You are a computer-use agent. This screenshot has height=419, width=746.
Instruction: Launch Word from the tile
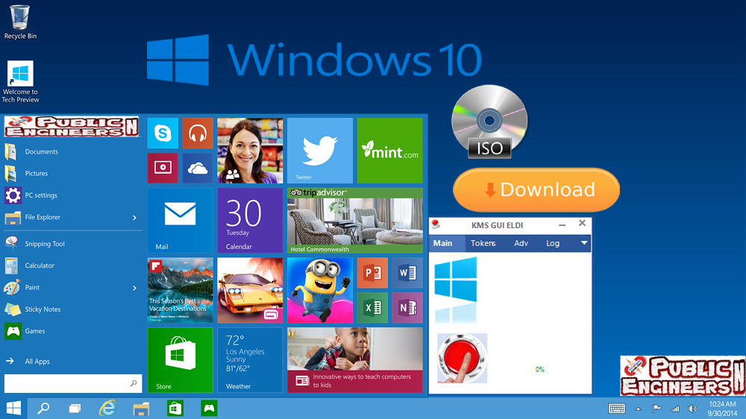[407, 273]
